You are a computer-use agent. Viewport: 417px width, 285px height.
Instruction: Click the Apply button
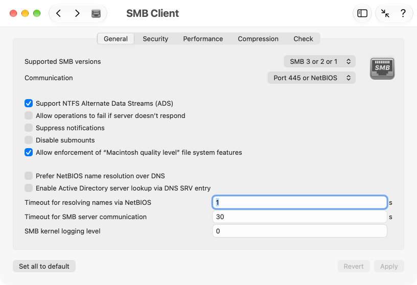pyautogui.click(x=389, y=266)
